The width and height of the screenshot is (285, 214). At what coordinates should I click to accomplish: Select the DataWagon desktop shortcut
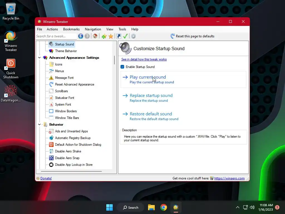tap(11, 93)
